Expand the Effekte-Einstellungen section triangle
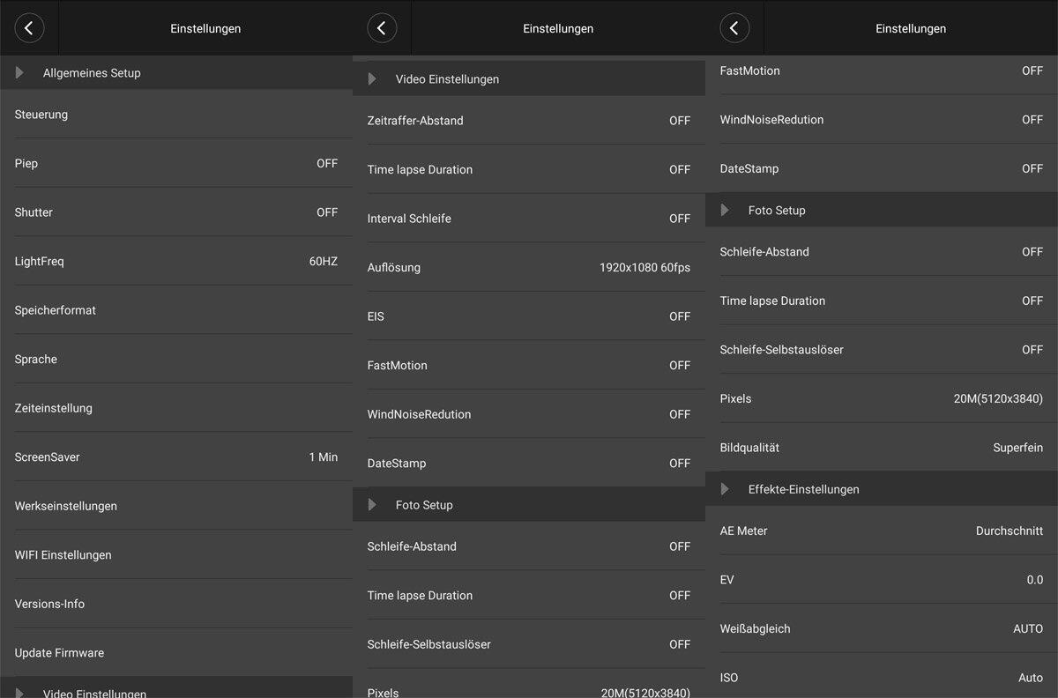The height and width of the screenshot is (698, 1058). click(x=726, y=489)
